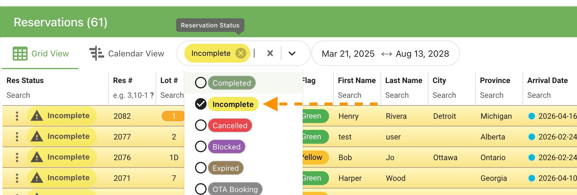This screenshot has width=577, height=195.
Task: Click the Res # help question mark
Action: click(152, 95)
